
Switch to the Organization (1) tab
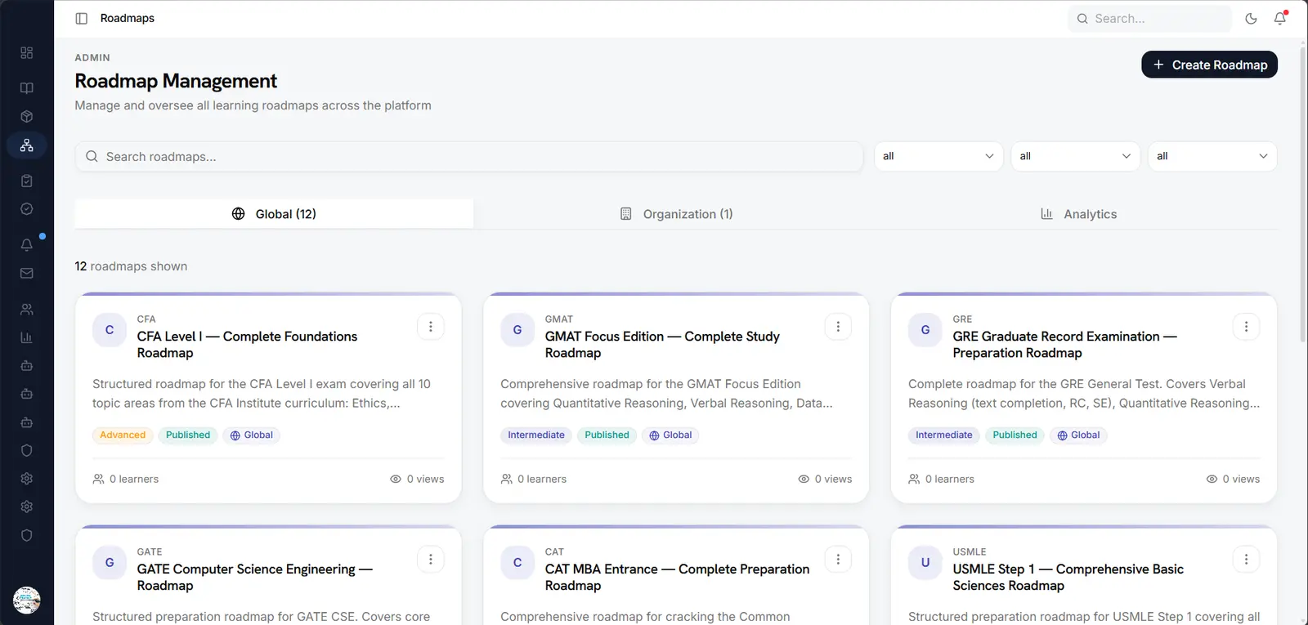coord(676,214)
